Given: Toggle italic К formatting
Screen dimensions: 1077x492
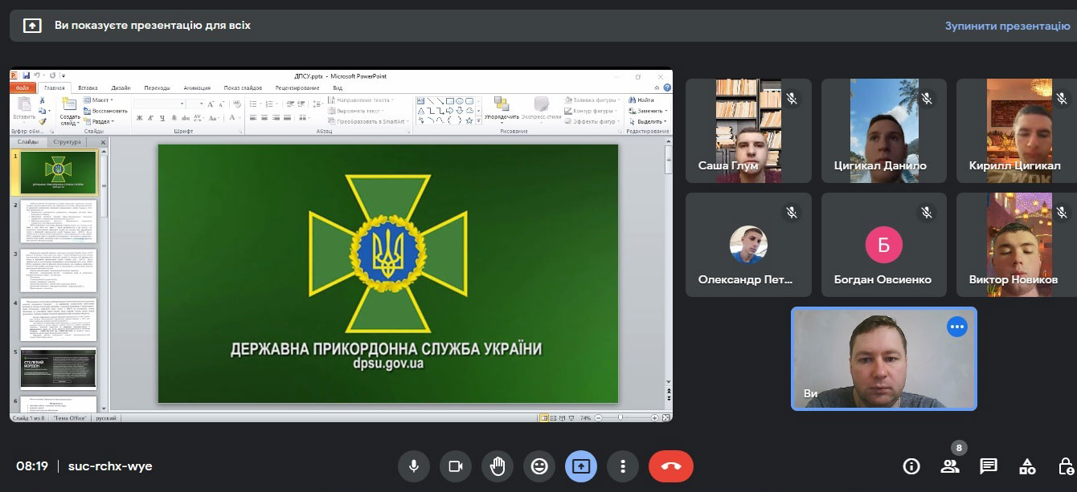Looking at the screenshot, I should coord(150,118).
